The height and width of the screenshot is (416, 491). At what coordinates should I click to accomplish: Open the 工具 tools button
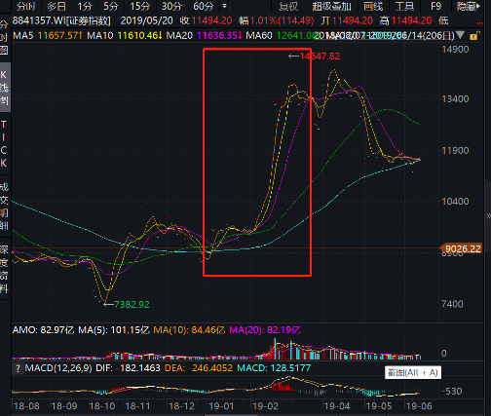pyautogui.click(x=404, y=6)
